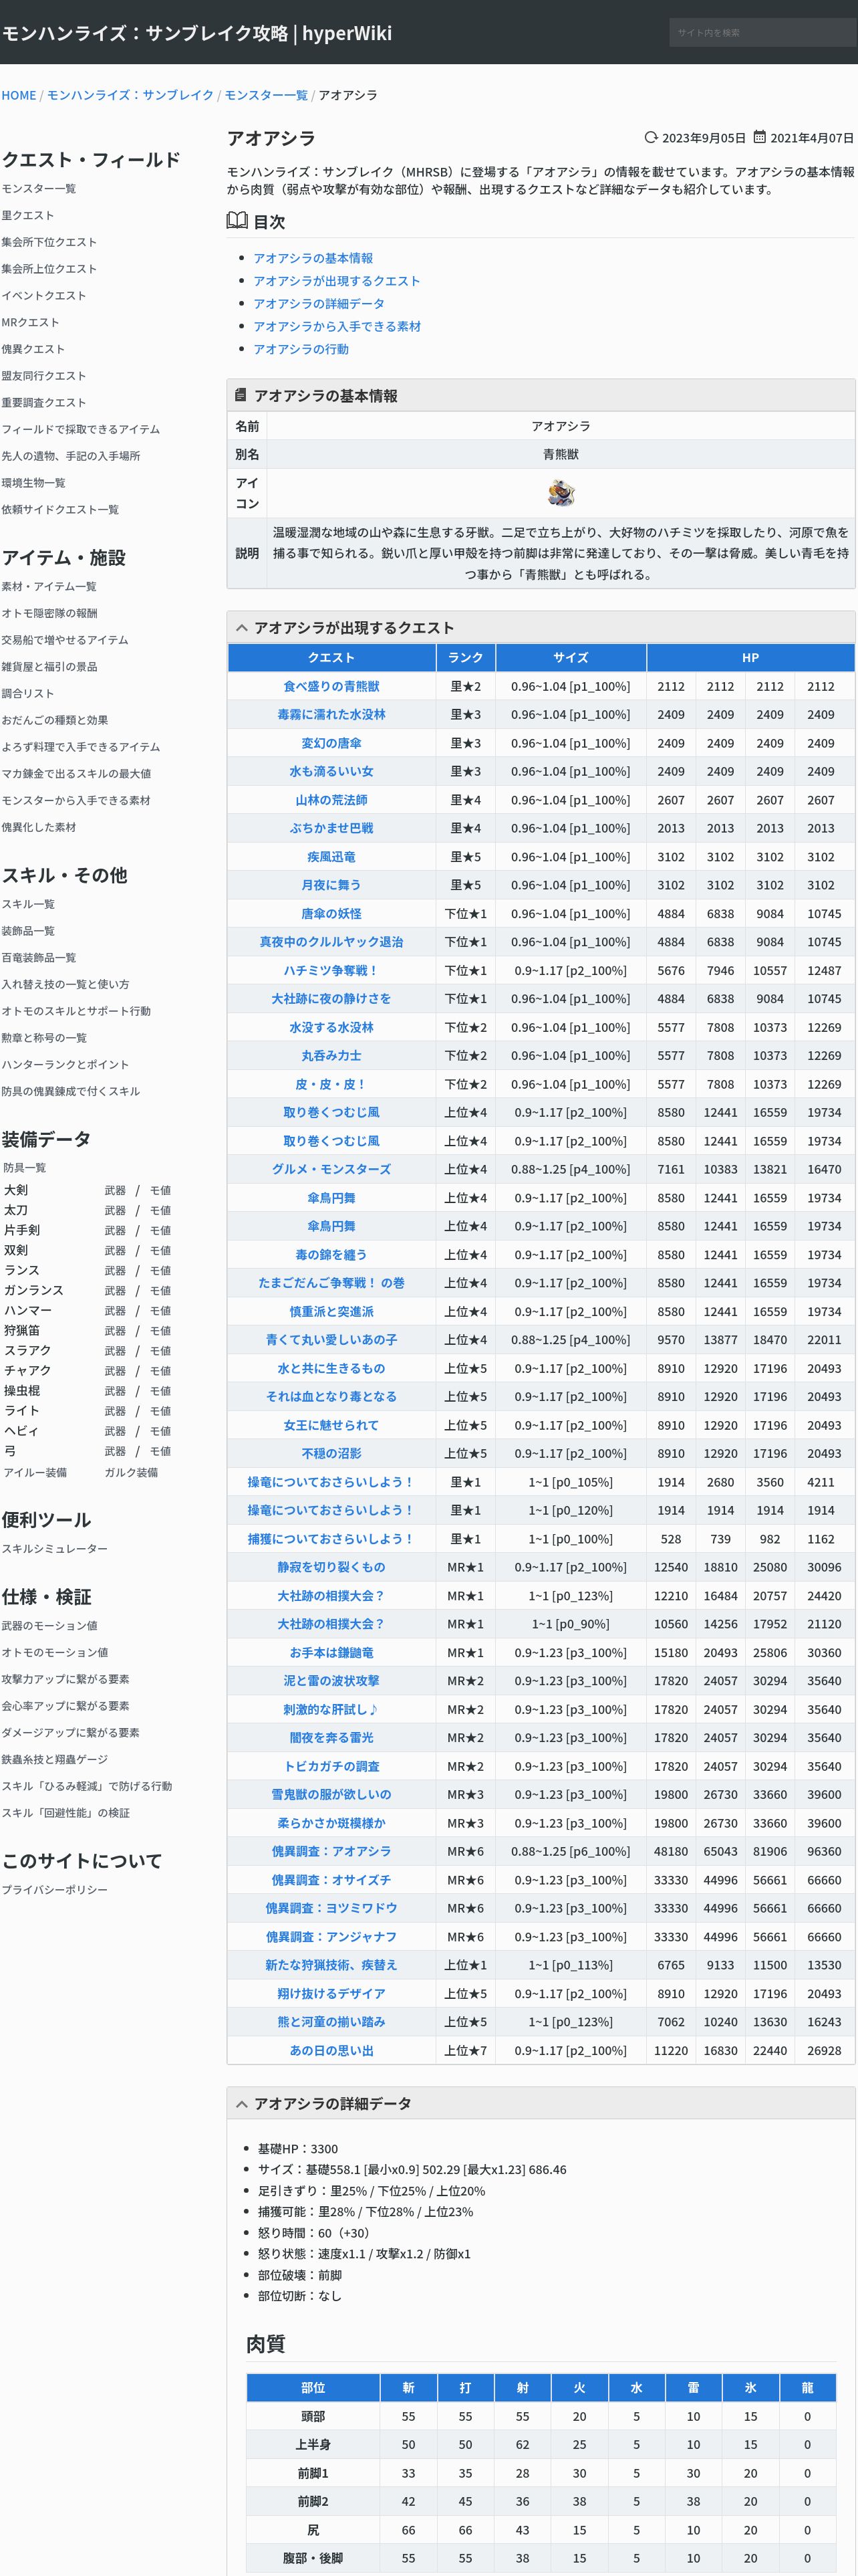Click the document icon in アオアシラの基本情報 header
This screenshot has height=2576, width=858.
pos(240,395)
